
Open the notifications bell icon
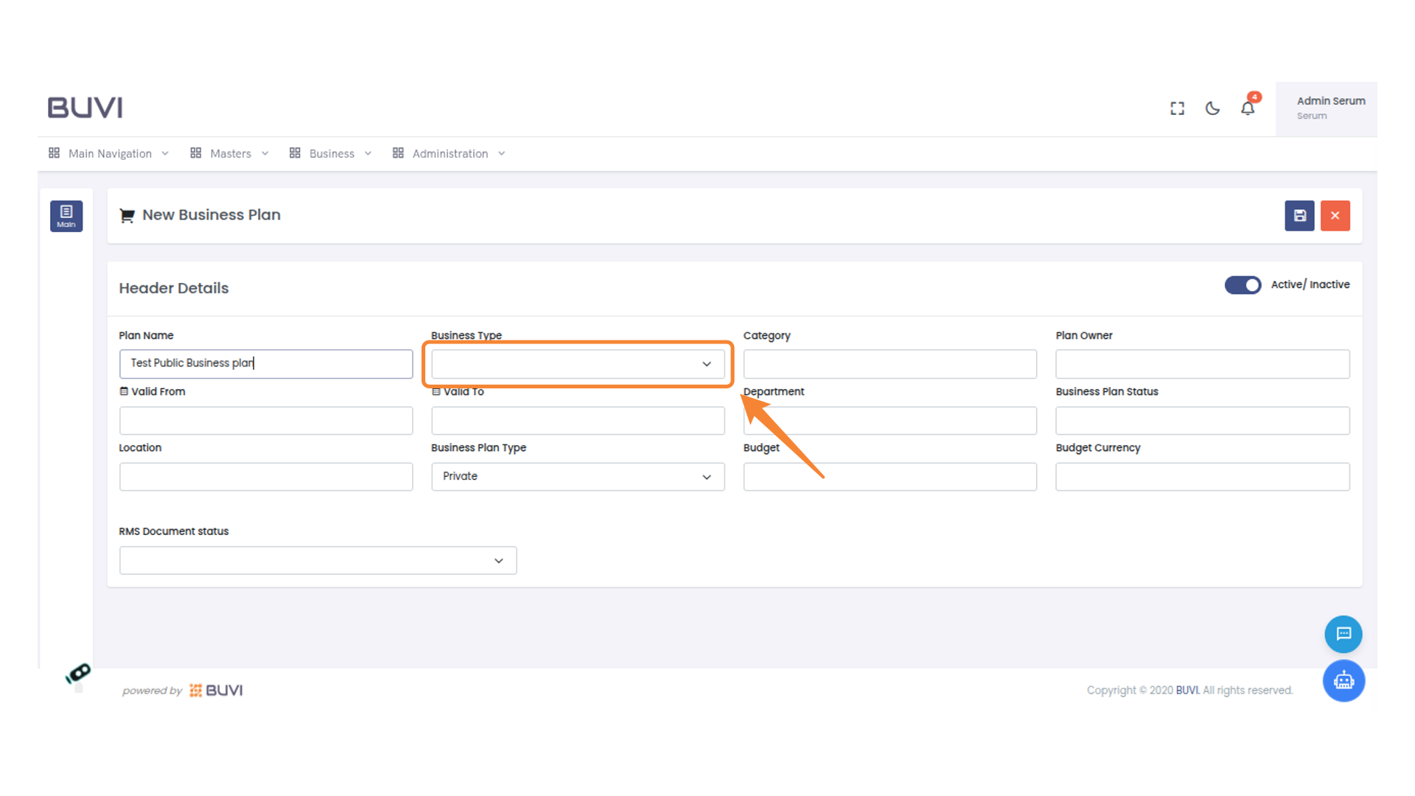point(1248,108)
